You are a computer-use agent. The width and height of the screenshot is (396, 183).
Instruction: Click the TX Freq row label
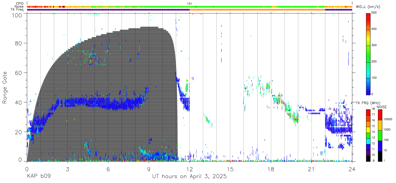pos(17,10)
